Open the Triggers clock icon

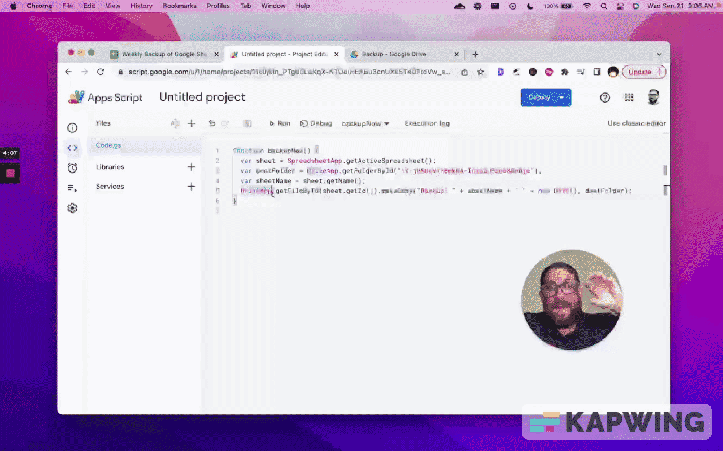[72, 168]
